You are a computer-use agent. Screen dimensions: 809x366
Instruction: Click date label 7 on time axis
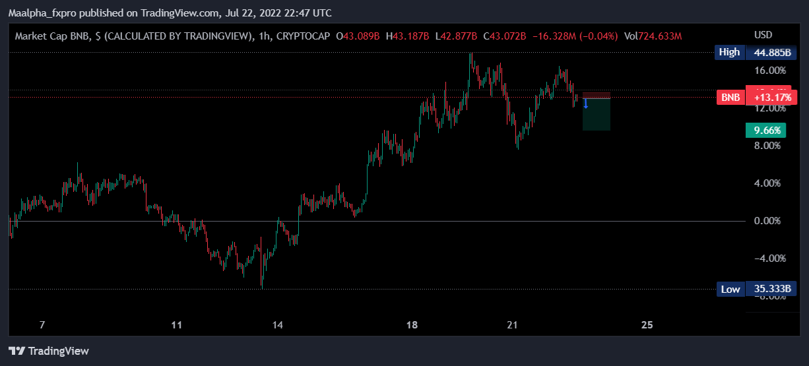[42, 325]
